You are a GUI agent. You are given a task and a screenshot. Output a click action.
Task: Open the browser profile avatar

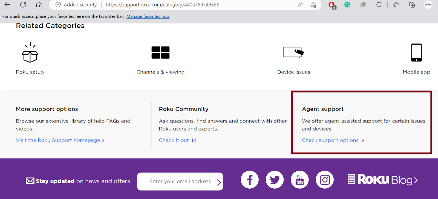428,5
